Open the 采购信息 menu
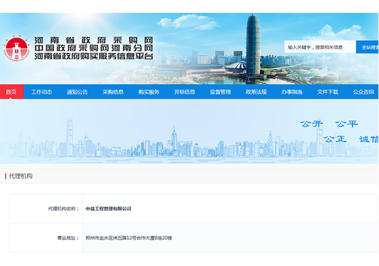Screen dimensions: 379x266 coord(113,92)
